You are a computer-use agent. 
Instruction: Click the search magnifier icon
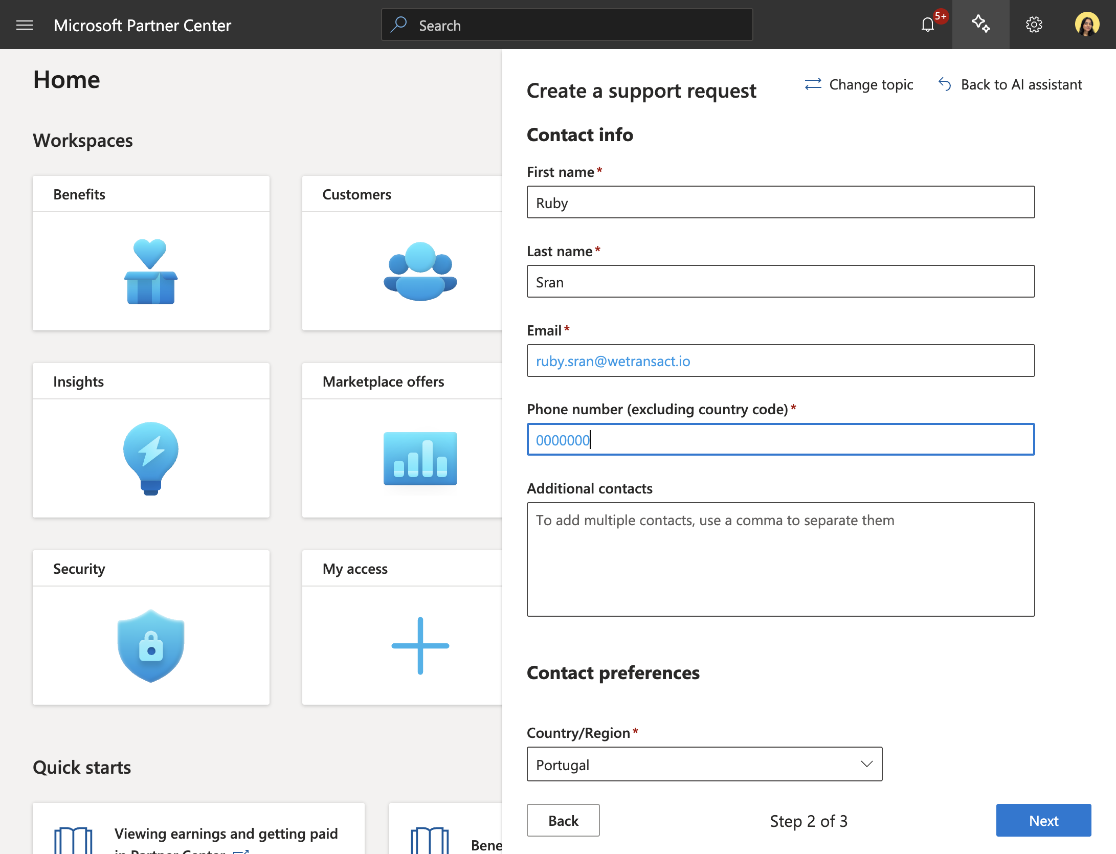[398, 25]
